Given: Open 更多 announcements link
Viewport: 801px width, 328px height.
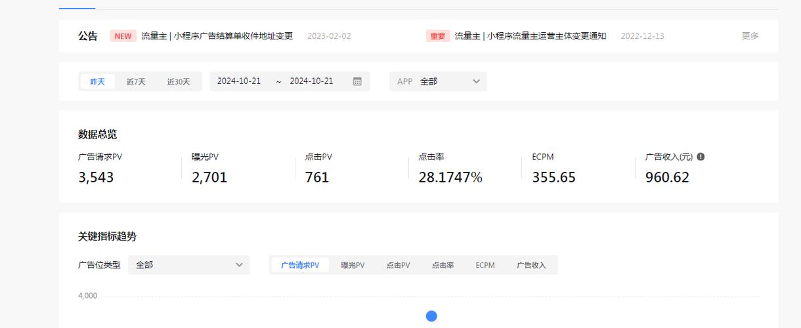Looking at the screenshot, I should (x=750, y=36).
